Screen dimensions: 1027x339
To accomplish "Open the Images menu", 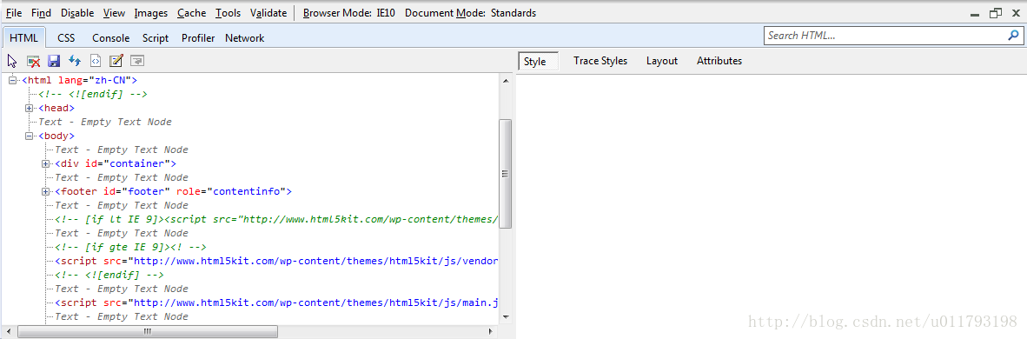I will (x=150, y=13).
